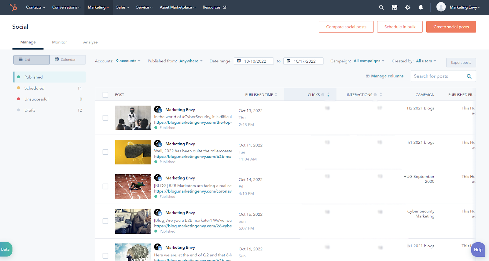Open the Analyze tab
Screen dimensions: 489x261
(x=90, y=42)
